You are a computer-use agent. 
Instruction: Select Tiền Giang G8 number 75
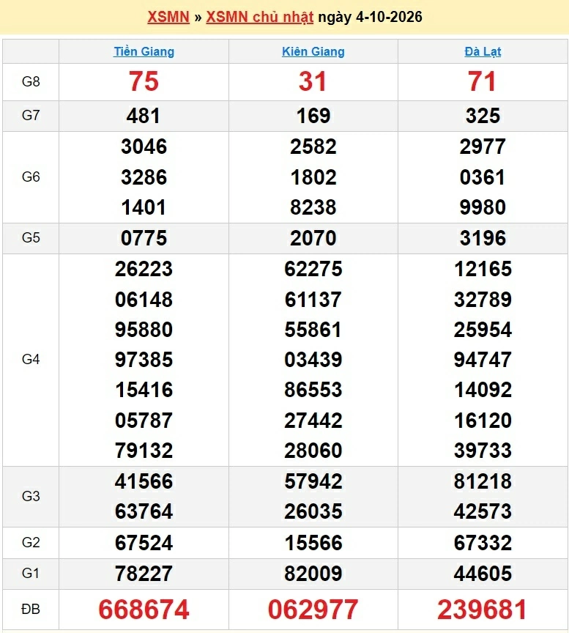click(x=144, y=81)
